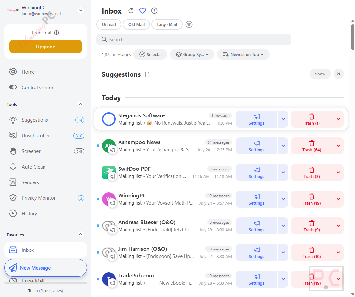Screen dimensions: 355x297
Task: Expand Settings options for WinningPC
Action: click(x=283, y=199)
